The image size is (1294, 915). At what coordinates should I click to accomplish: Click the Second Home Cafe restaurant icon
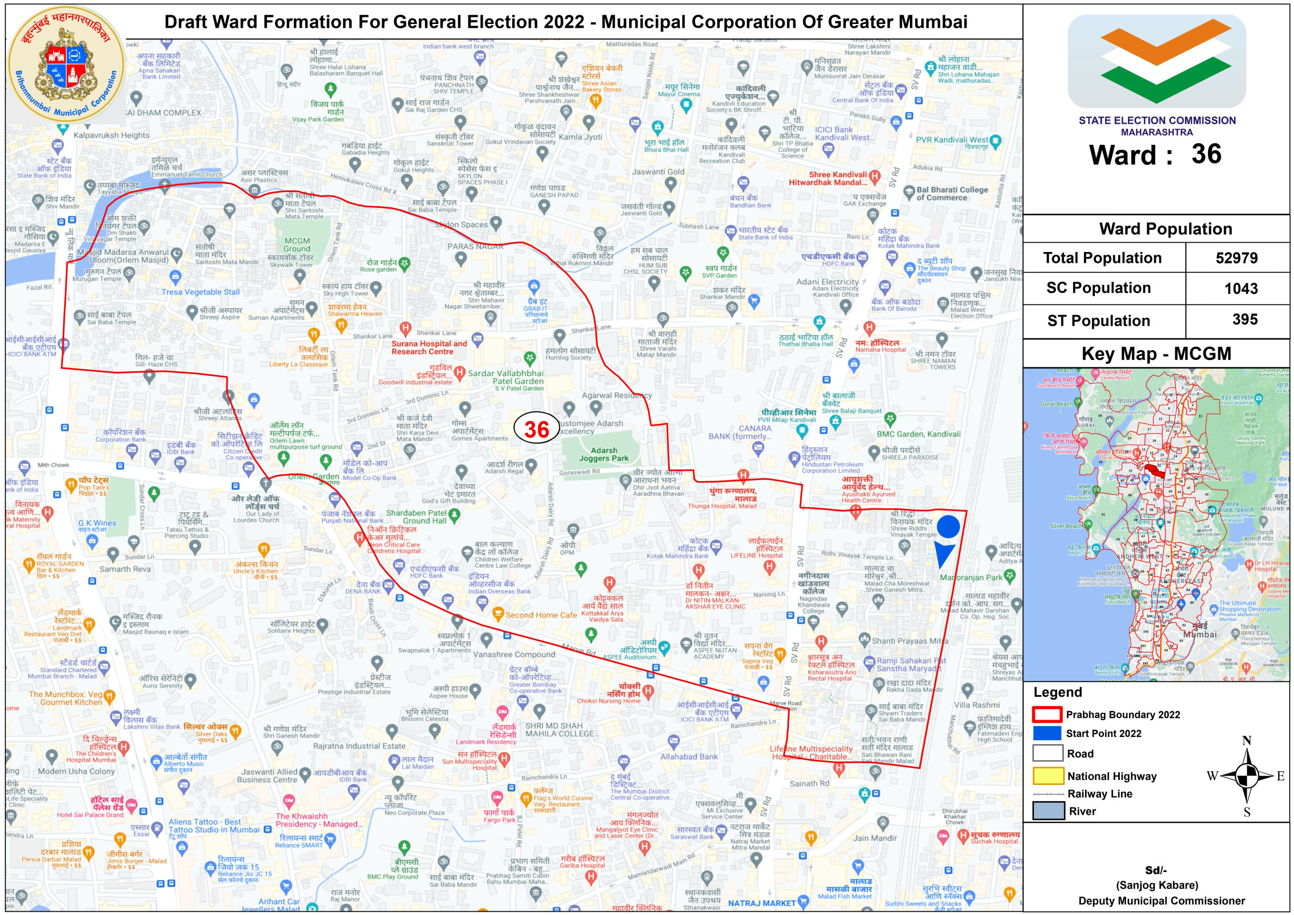coord(498,613)
